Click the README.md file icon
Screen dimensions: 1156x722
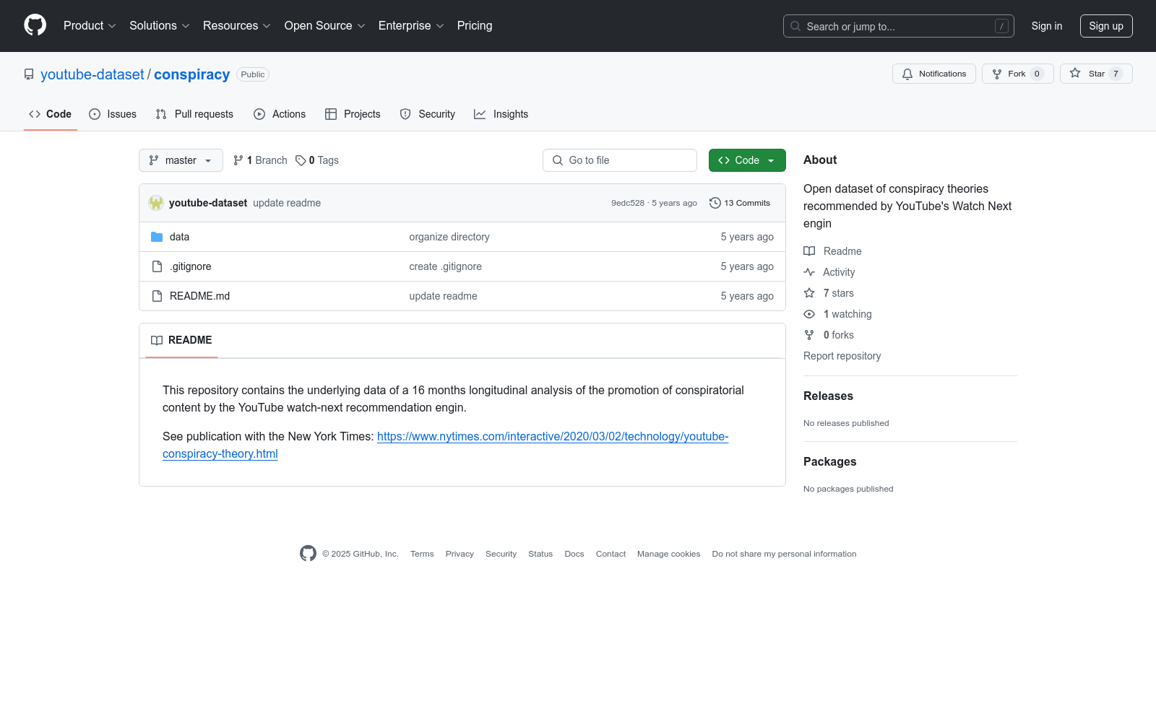(157, 296)
